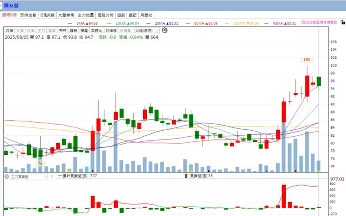The height and width of the screenshot is (216, 346).
Task: Open the 主力買賣超 indicator dropdown
Action: [x=29, y=177]
